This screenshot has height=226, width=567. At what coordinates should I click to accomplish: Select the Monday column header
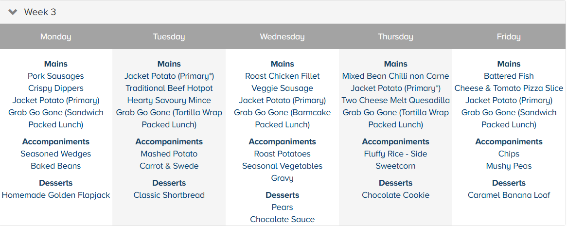pyautogui.click(x=55, y=37)
